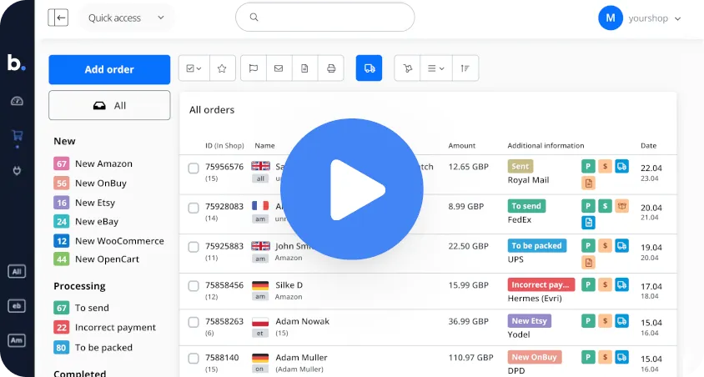Viewport: 704px width, 377px height.
Task: Expand the yourshop account menu
Action: click(x=641, y=18)
